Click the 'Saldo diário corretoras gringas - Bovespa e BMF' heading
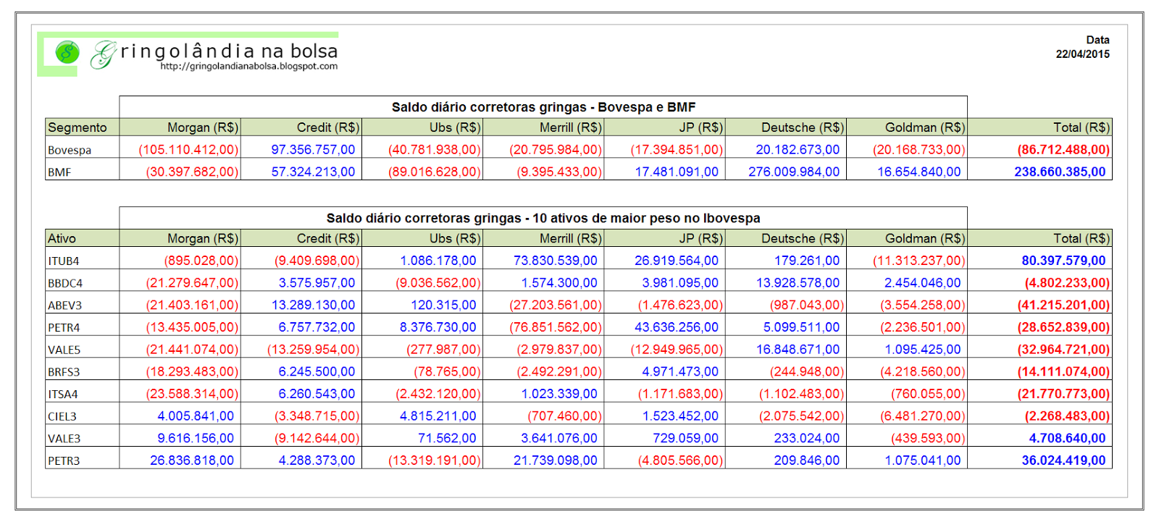 click(x=543, y=107)
